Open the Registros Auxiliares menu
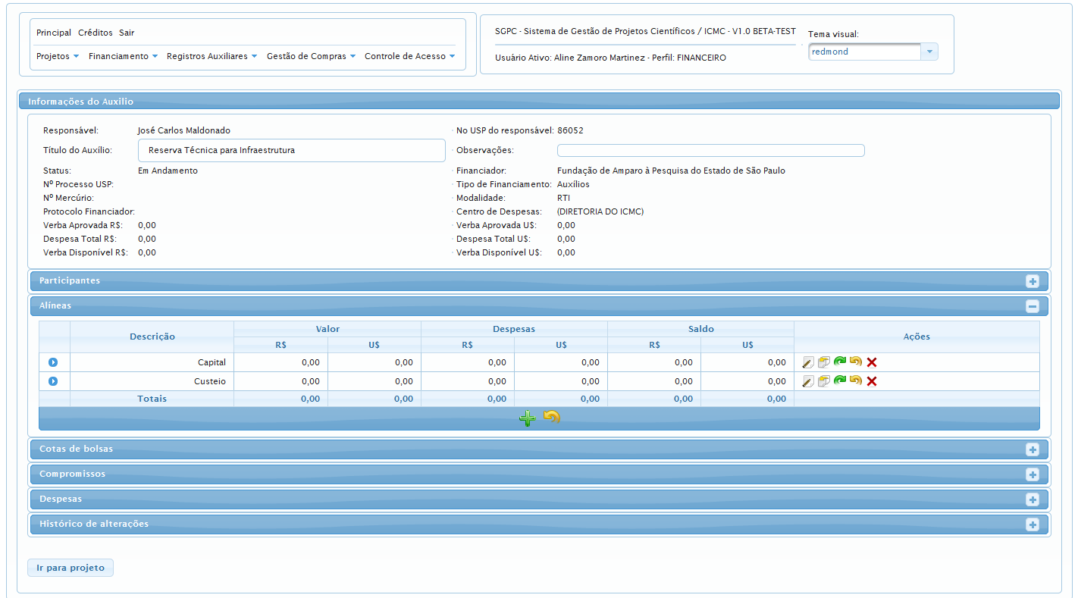The height and width of the screenshot is (598, 1078). (x=212, y=56)
